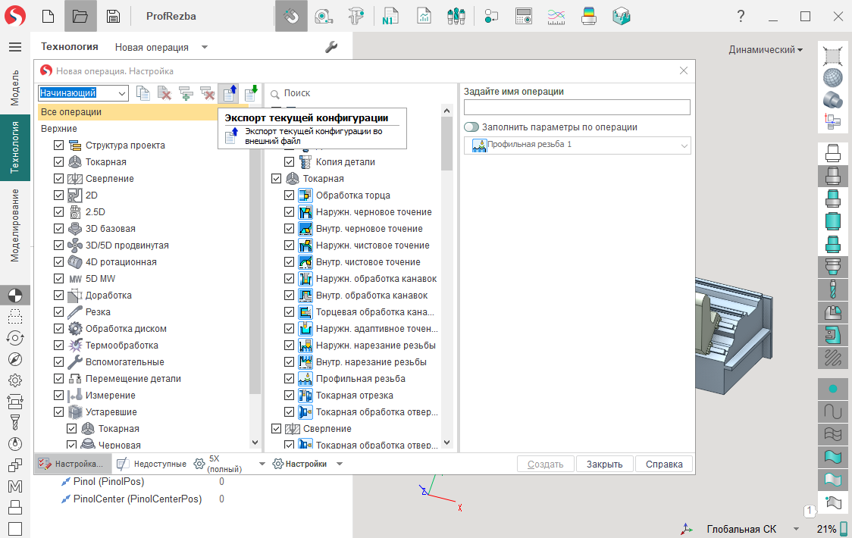Click the Закрыть button
The height and width of the screenshot is (538, 852).
coord(604,464)
